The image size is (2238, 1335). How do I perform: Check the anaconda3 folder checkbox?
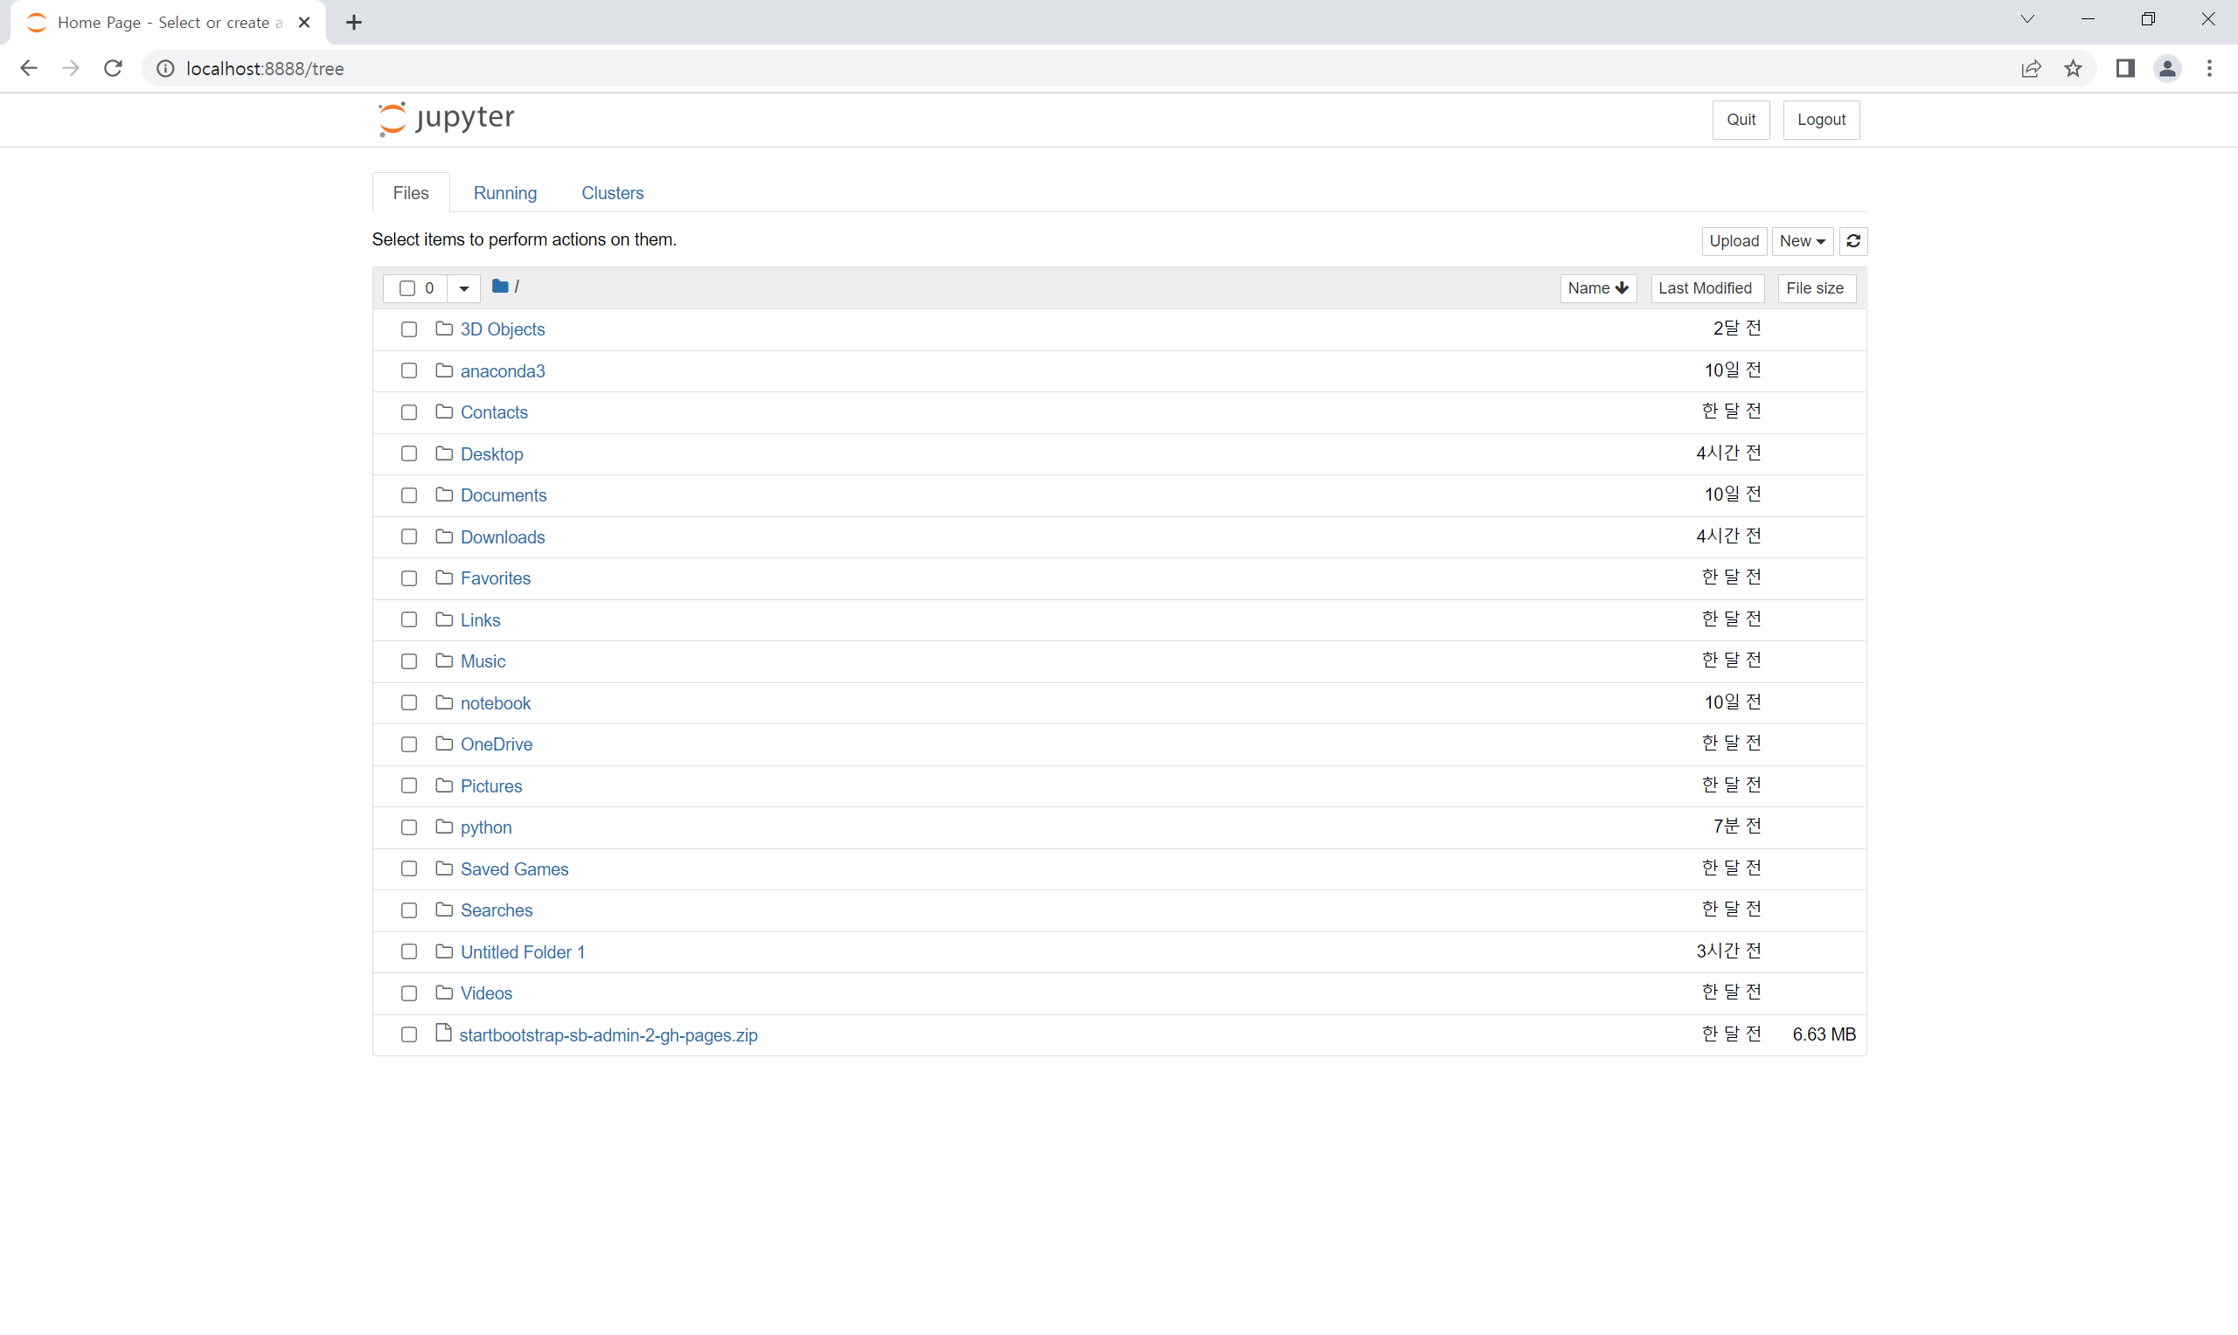pyautogui.click(x=408, y=370)
